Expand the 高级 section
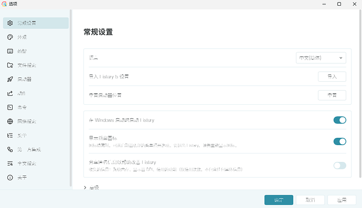Viewport: 362px width, 208px height. click(92, 188)
